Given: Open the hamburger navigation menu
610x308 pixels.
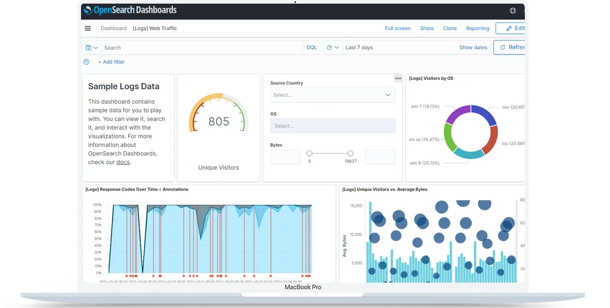Looking at the screenshot, I should pyautogui.click(x=88, y=29).
